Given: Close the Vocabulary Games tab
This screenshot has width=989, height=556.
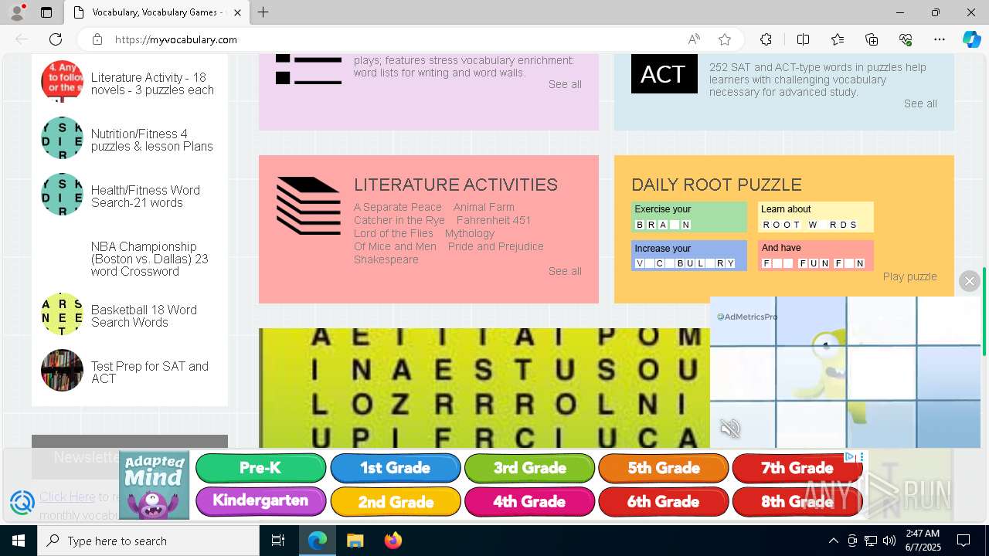Looking at the screenshot, I should click(237, 12).
